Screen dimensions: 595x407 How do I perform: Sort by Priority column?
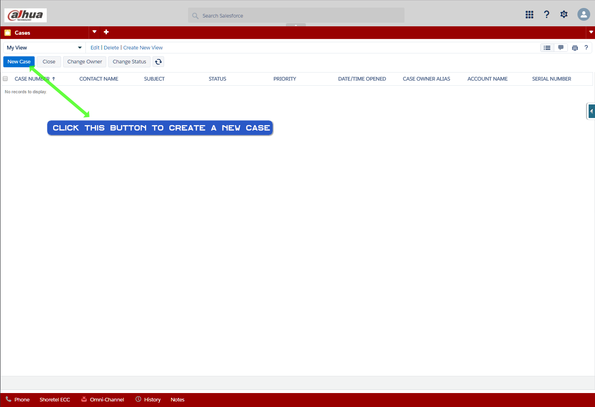[x=285, y=79]
